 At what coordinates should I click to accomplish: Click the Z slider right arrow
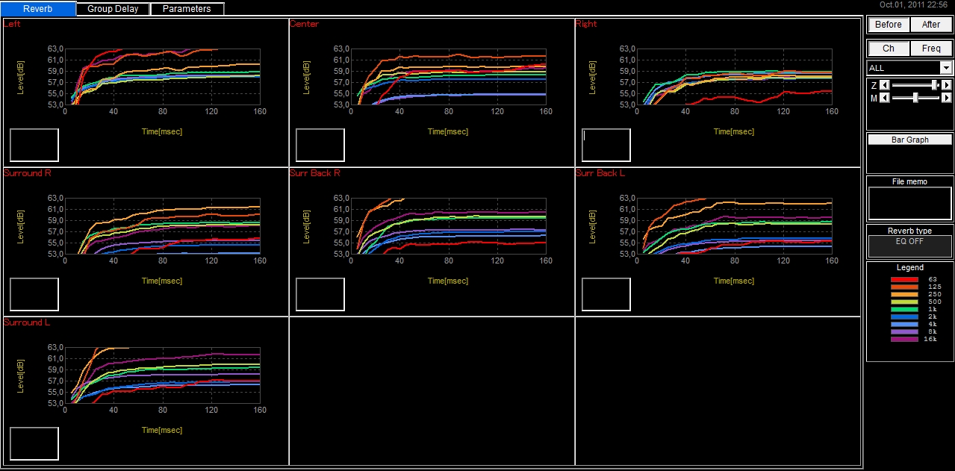click(x=947, y=86)
